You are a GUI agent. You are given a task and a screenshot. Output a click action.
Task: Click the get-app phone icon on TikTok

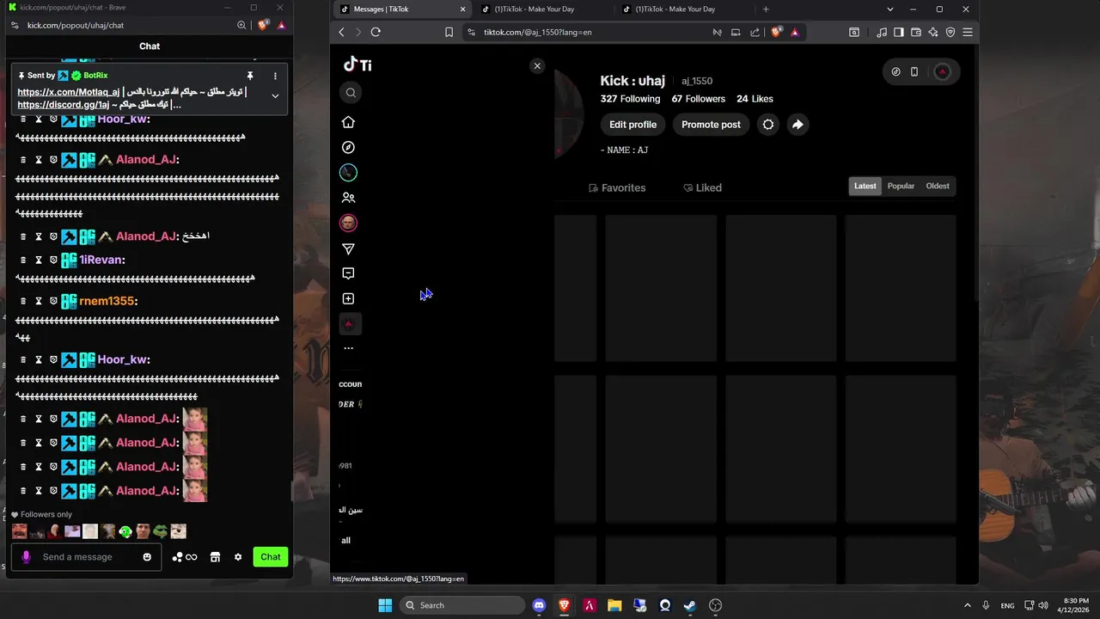914,71
